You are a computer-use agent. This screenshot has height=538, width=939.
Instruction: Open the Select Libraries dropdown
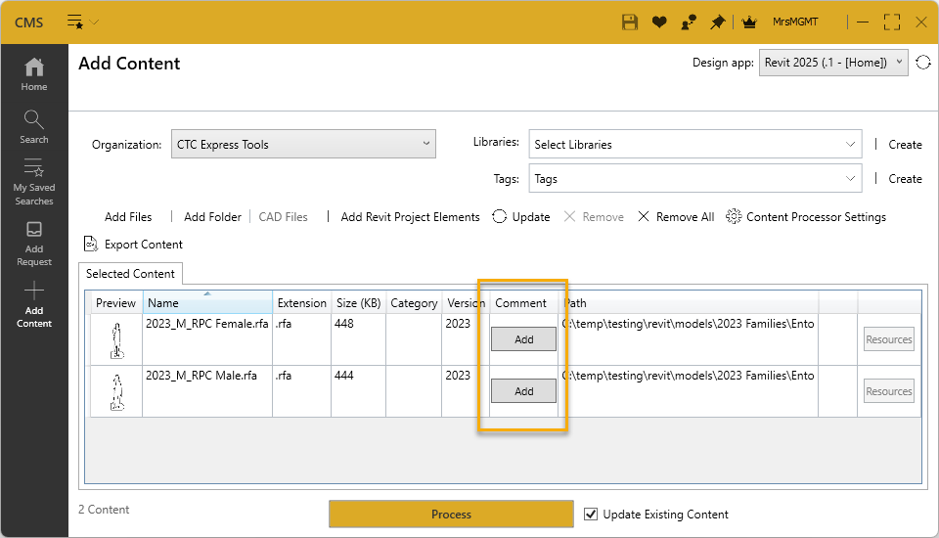pyautogui.click(x=694, y=144)
